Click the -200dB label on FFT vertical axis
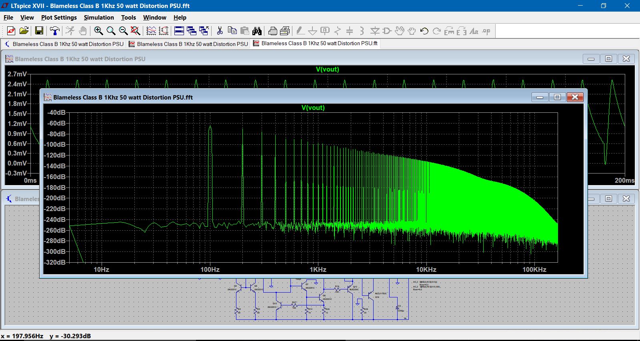 (x=55, y=198)
